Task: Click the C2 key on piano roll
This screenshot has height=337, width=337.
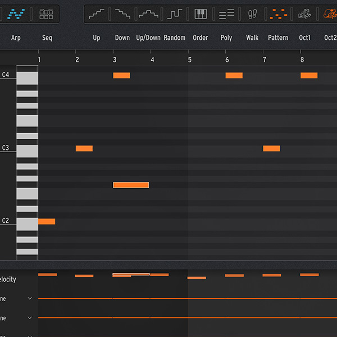Action: 27,221
